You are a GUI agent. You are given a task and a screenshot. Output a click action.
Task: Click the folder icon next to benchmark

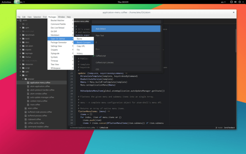[x=23, y=35]
